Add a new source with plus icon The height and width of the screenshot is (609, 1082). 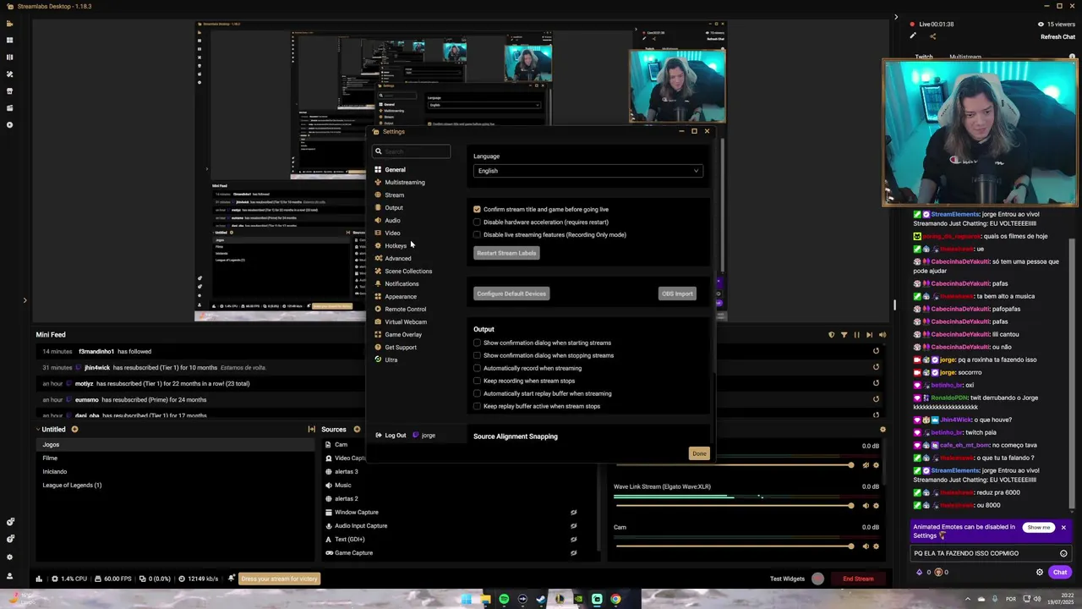coord(357,429)
